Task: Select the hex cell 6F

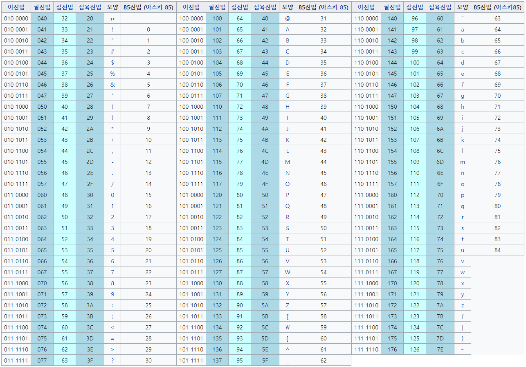Action: (x=440, y=184)
